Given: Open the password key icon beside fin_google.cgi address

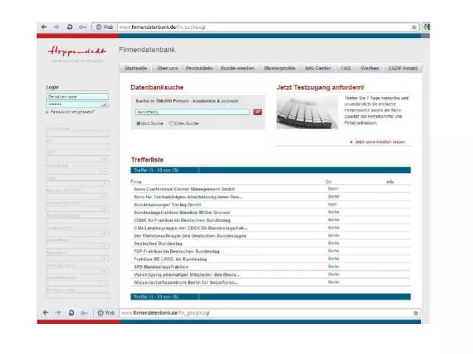Looking at the screenshot, I should (84, 313).
